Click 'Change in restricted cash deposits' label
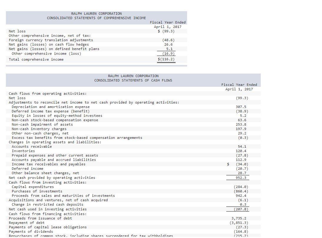The height and width of the screenshot is (238, 322). coord(47,204)
